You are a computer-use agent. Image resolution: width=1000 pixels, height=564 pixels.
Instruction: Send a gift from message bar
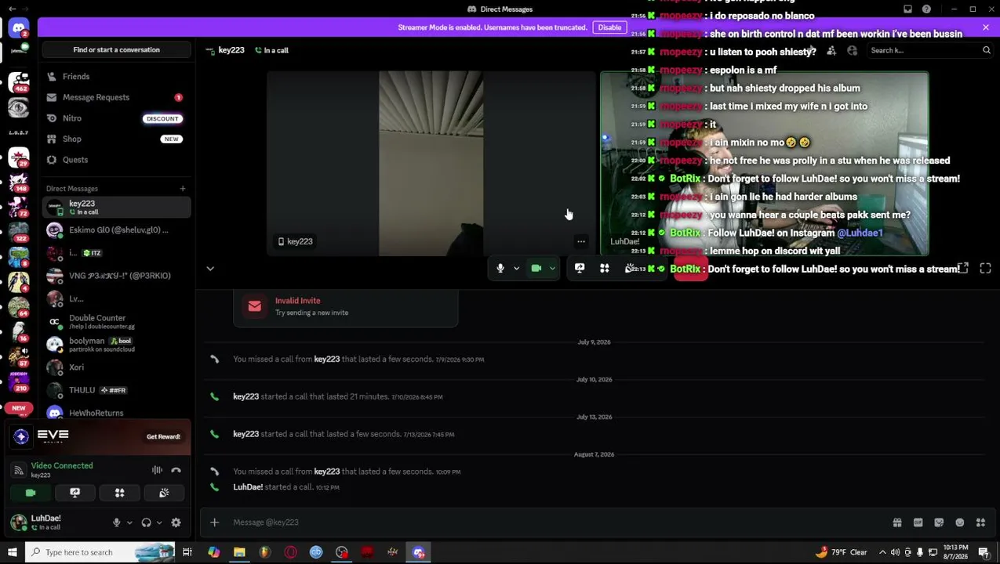(x=897, y=522)
